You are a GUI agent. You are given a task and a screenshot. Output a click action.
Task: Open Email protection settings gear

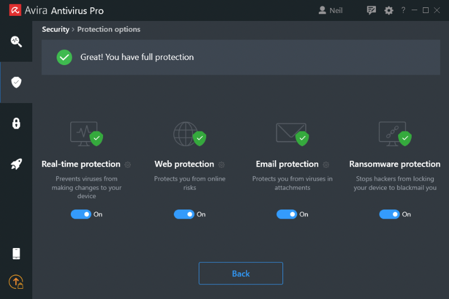point(326,165)
